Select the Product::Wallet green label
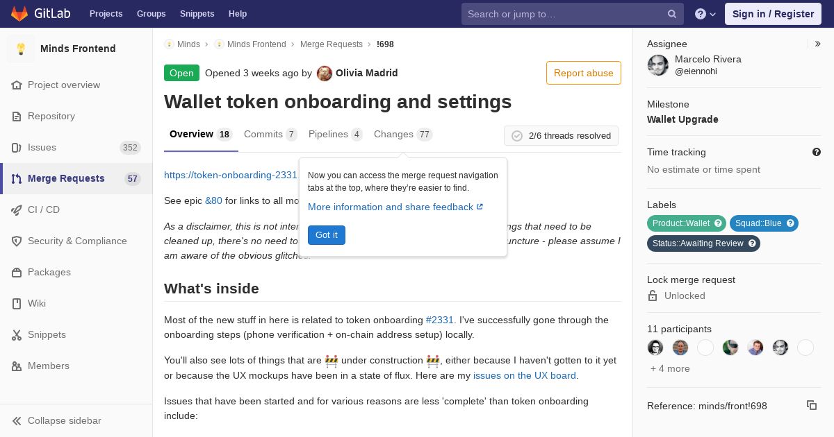 (687, 223)
